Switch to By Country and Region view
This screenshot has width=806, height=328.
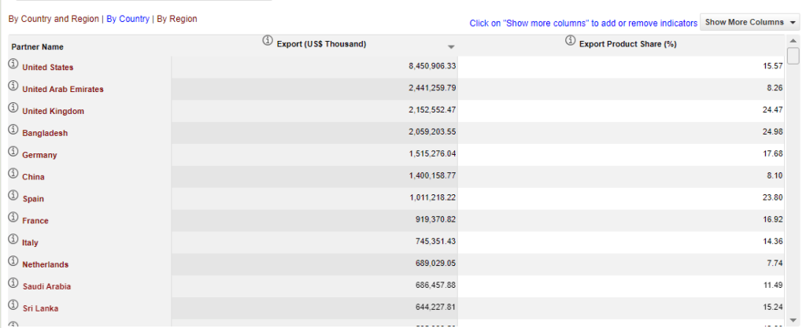coord(54,19)
